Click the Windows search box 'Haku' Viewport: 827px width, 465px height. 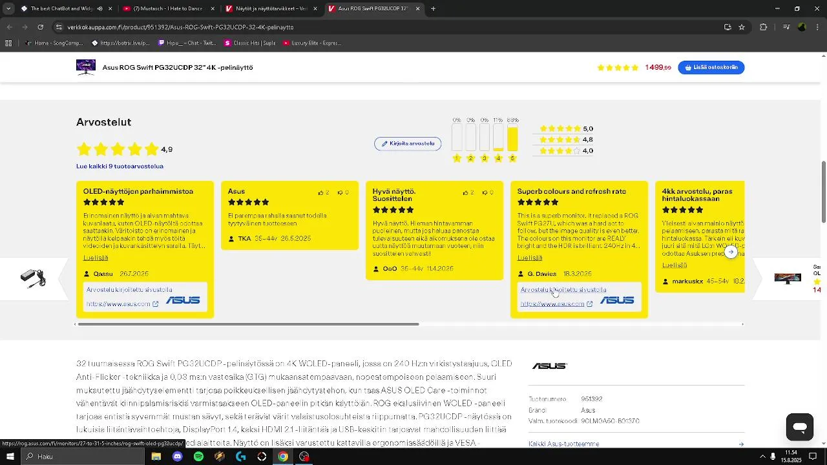[83, 457]
